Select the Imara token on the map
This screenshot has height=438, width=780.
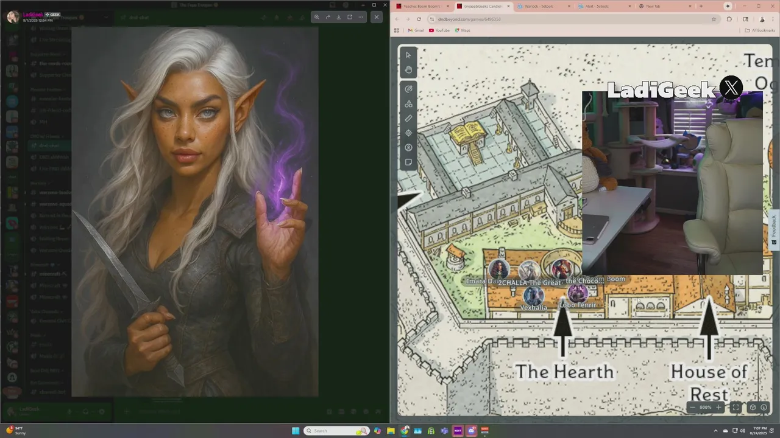point(498,269)
